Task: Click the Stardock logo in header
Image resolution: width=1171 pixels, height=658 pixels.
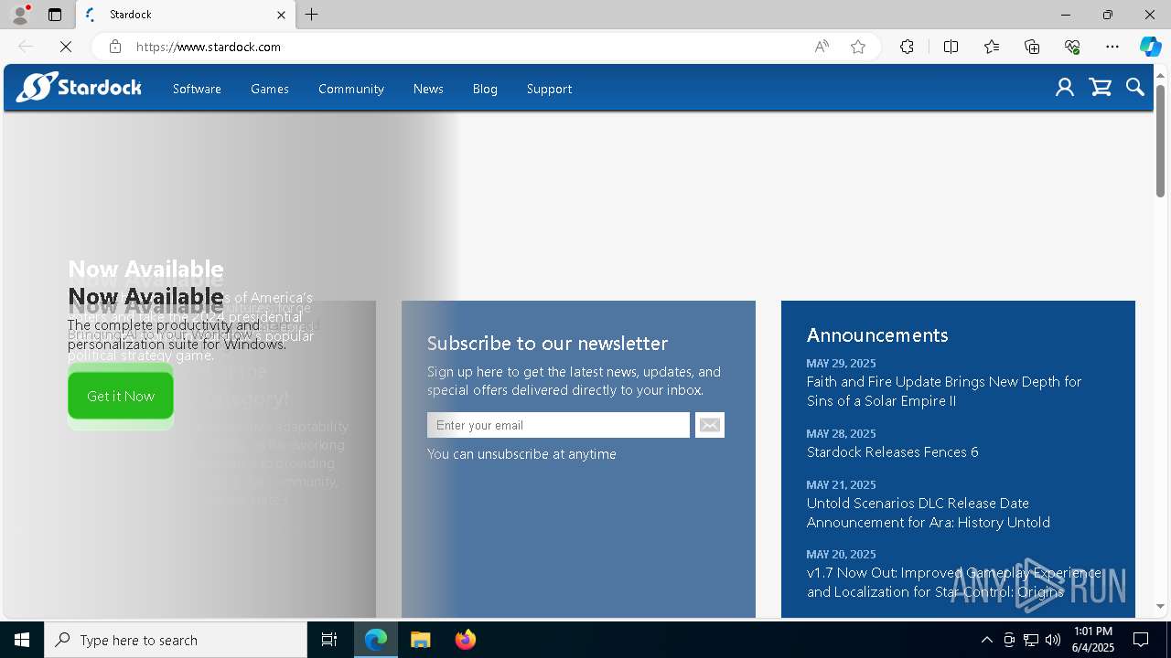Action: click(x=79, y=88)
